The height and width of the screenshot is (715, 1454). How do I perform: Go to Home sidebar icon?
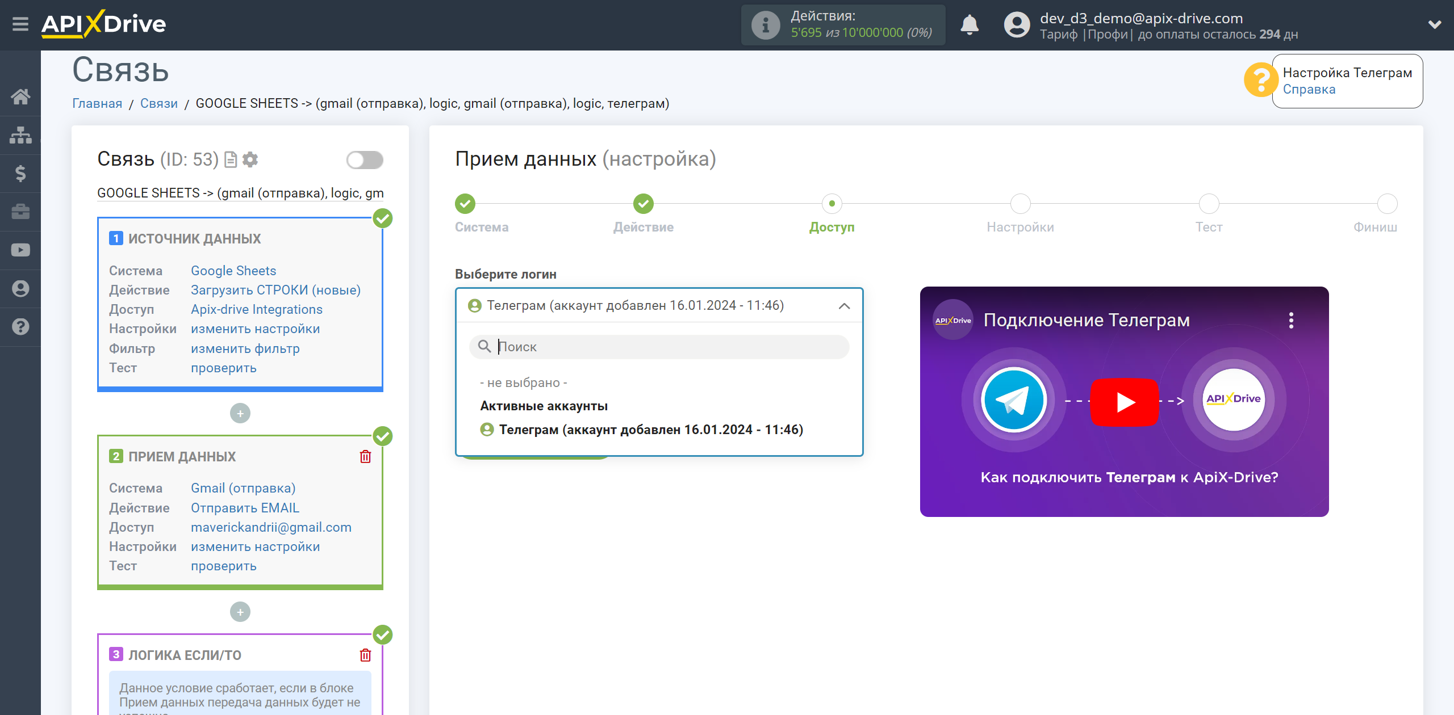point(20,96)
